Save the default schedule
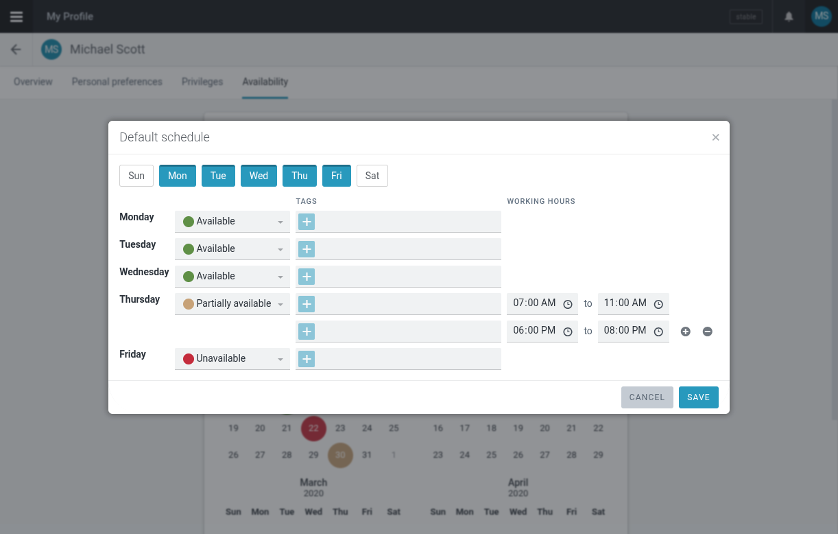The width and height of the screenshot is (838, 534). click(x=699, y=397)
